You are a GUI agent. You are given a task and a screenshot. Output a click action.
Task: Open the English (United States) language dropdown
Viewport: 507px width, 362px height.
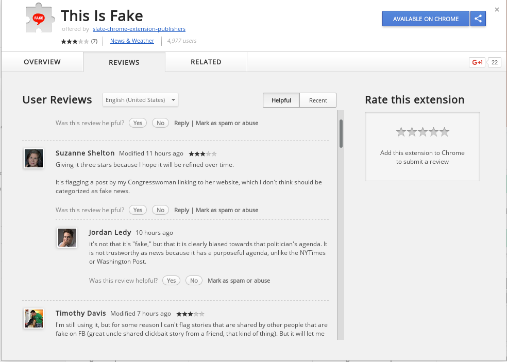pyautogui.click(x=140, y=100)
